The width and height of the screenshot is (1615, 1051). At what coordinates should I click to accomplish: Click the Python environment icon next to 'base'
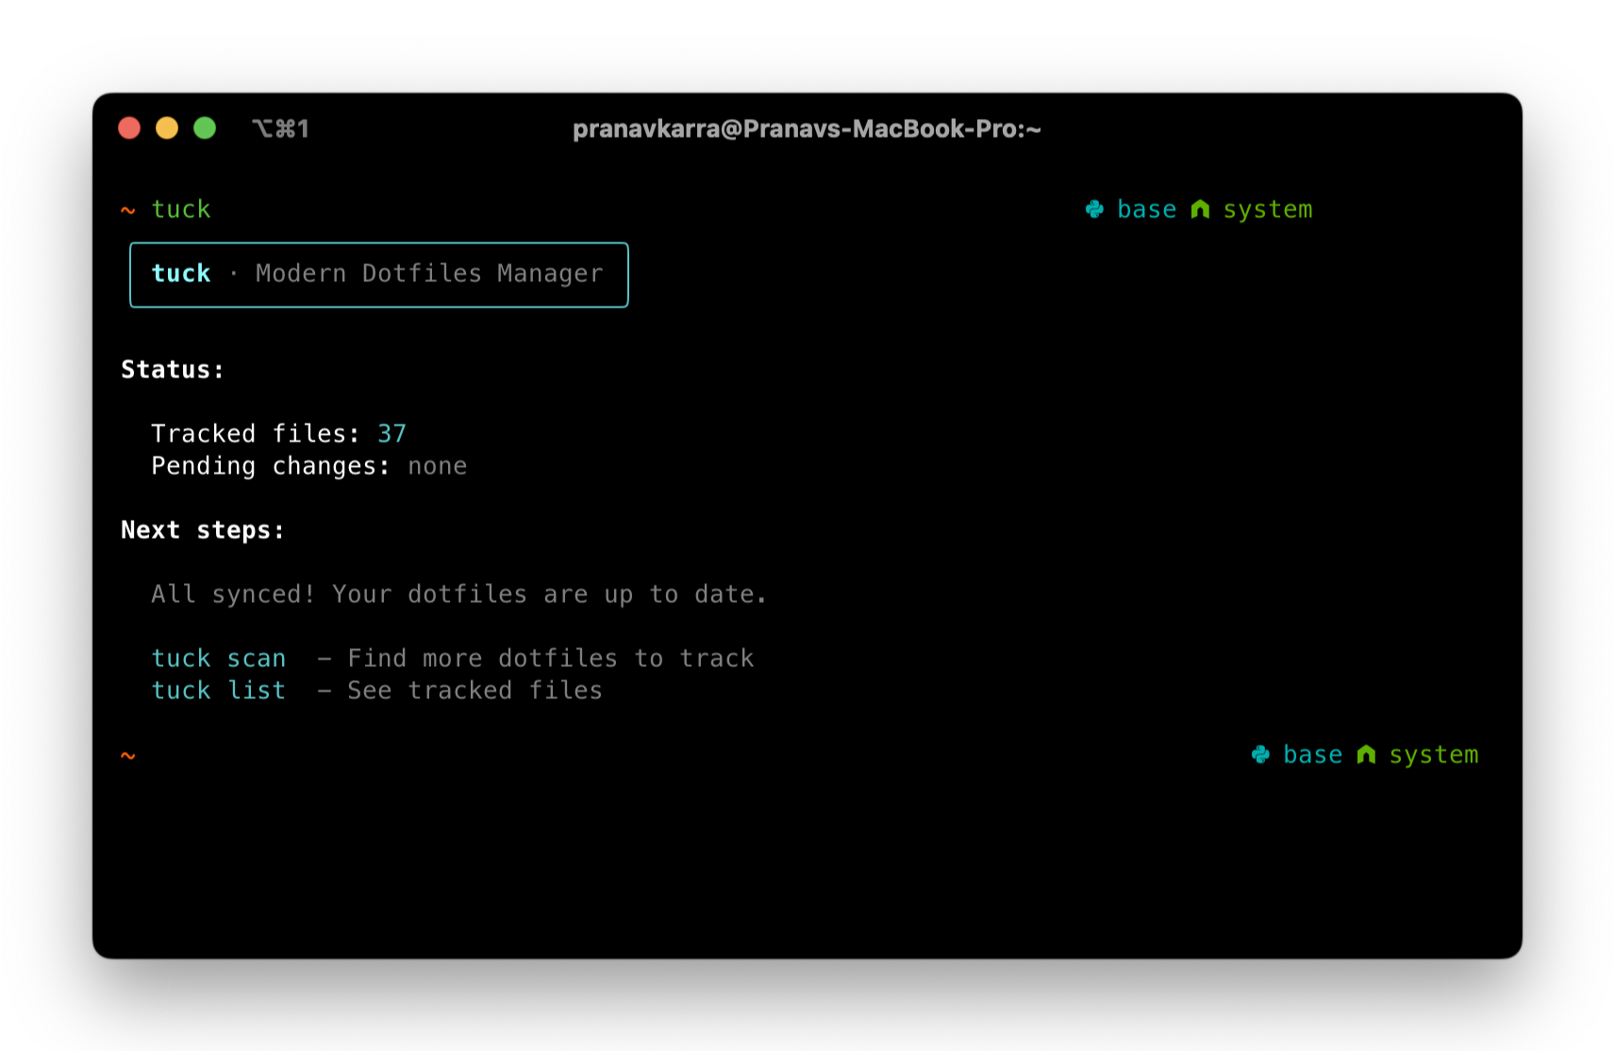(x=1094, y=209)
